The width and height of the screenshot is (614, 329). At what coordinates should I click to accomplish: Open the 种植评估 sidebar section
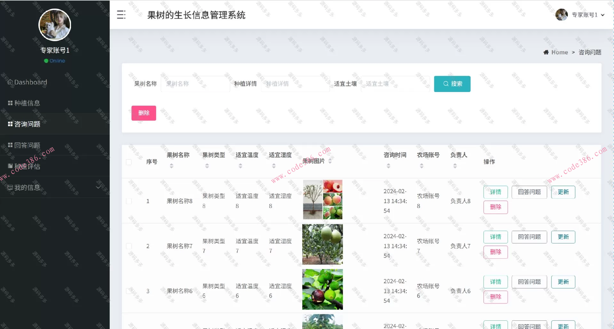(x=27, y=166)
